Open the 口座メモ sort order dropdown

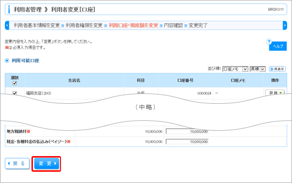pyautogui.click(x=235, y=69)
